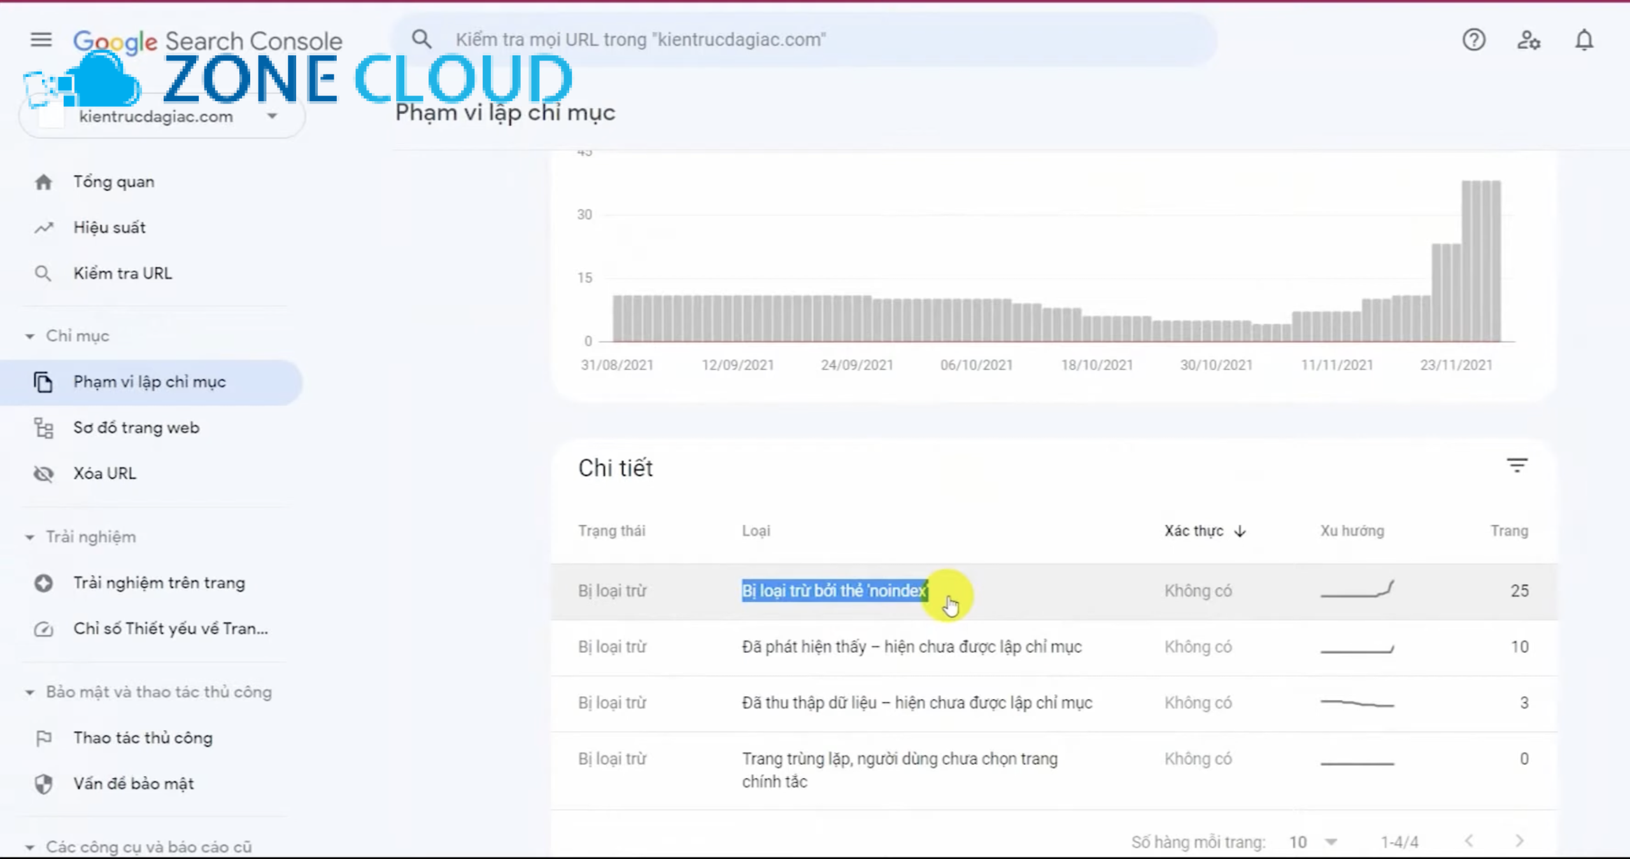Click the Chỉ số Thiết yếu gauge icon

pyautogui.click(x=43, y=629)
